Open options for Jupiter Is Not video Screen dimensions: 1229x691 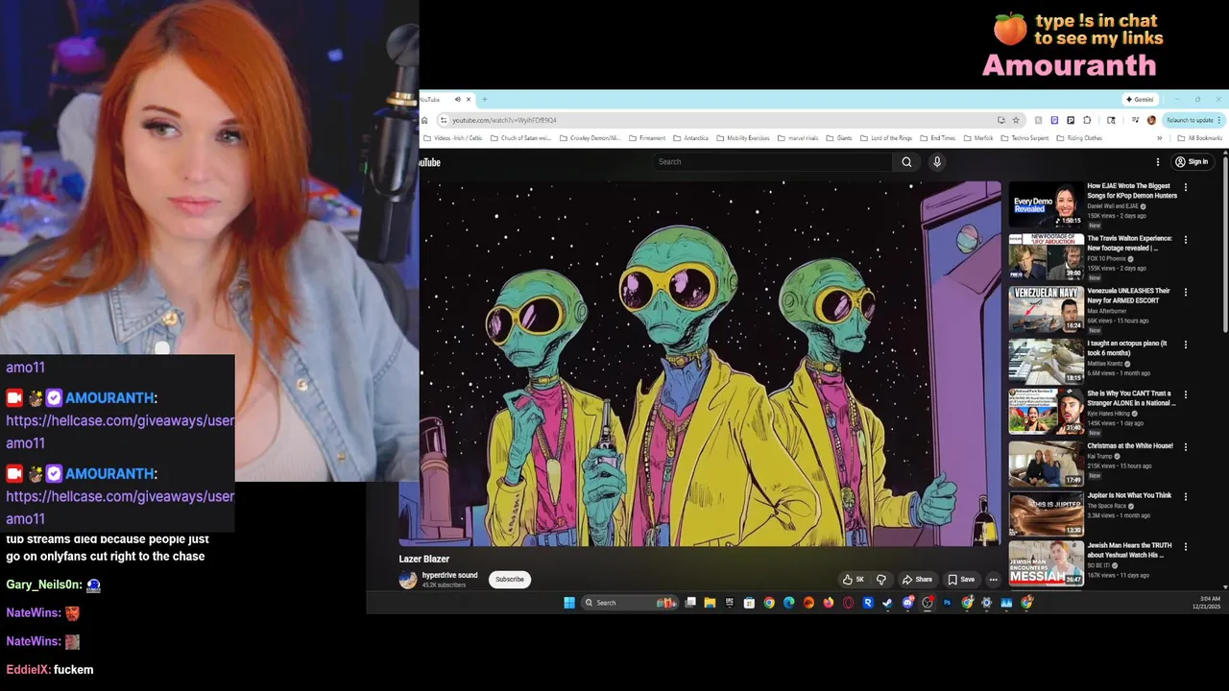[x=1186, y=497]
